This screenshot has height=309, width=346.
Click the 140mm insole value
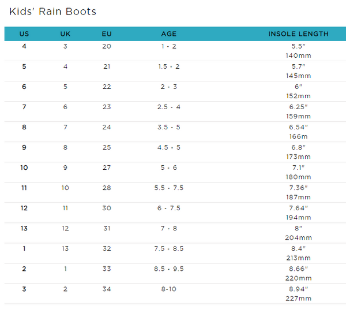(298, 55)
